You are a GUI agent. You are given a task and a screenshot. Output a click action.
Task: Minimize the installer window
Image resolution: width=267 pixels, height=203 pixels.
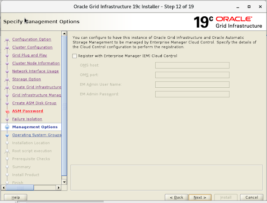[x=238, y=7]
